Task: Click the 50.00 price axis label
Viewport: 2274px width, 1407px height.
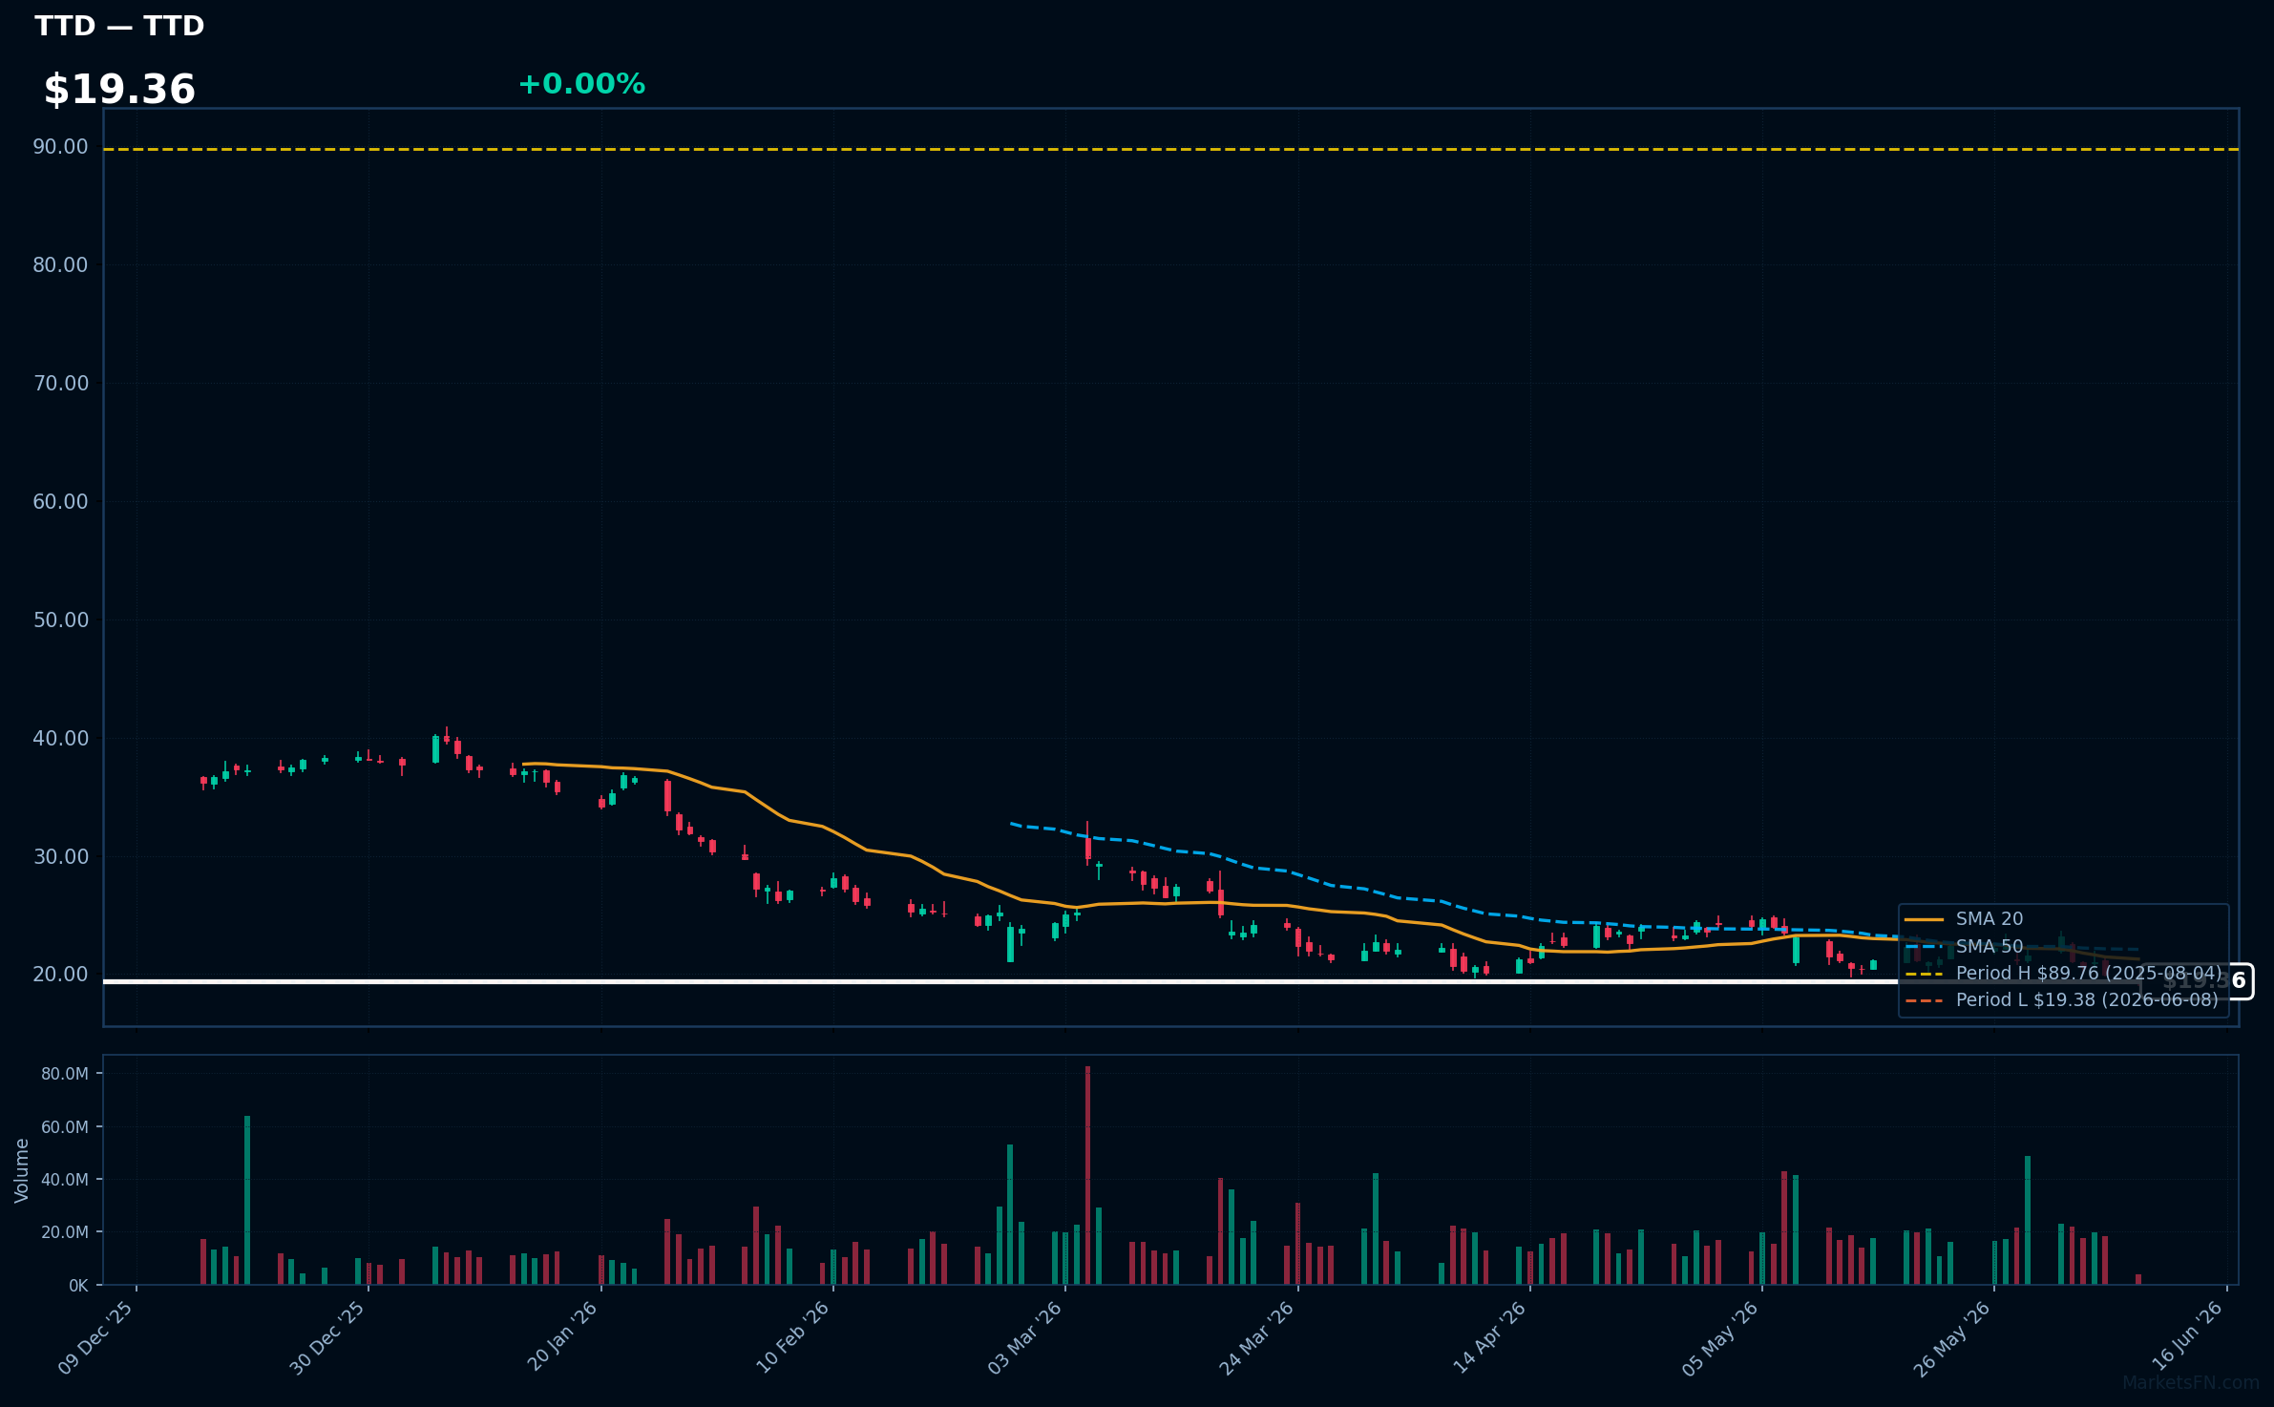Action: (60, 620)
